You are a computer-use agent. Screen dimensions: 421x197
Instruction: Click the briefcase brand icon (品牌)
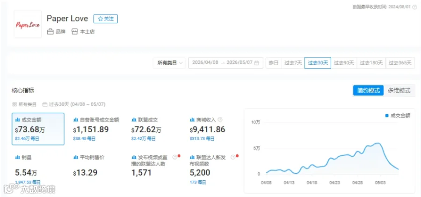[x=50, y=32]
